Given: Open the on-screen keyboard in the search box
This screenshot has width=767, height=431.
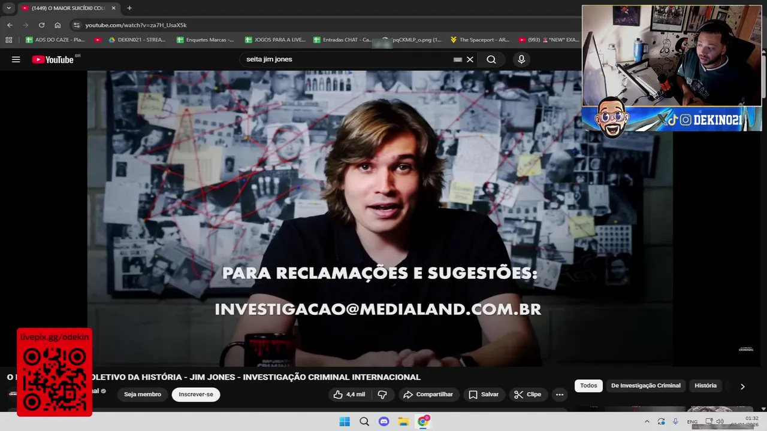Looking at the screenshot, I should click(x=458, y=59).
